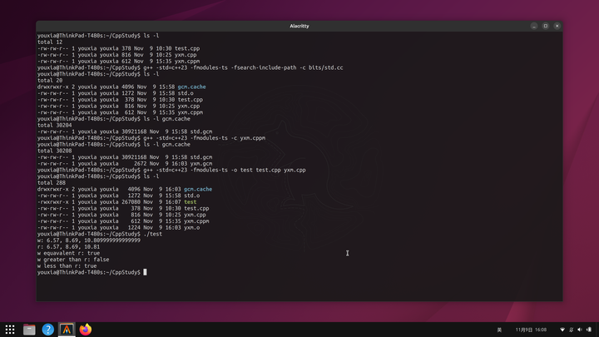This screenshot has height=337, width=599.
Task: Maximize the Alacritty window
Action: (x=546, y=26)
